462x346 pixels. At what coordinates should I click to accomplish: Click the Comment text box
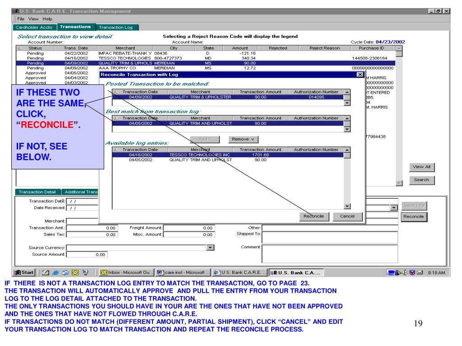pos(330,254)
